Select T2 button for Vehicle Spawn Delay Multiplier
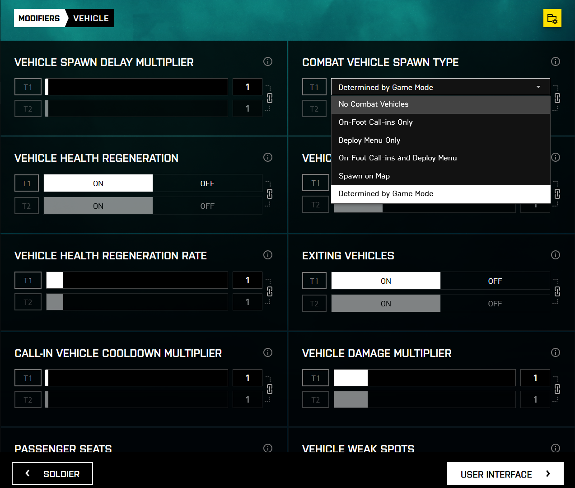 tap(28, 108)
